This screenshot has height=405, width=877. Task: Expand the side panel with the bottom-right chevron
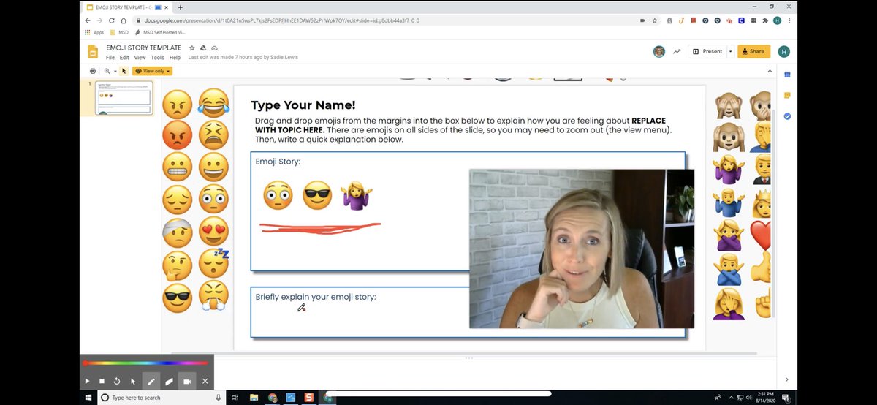coord(787,379)
